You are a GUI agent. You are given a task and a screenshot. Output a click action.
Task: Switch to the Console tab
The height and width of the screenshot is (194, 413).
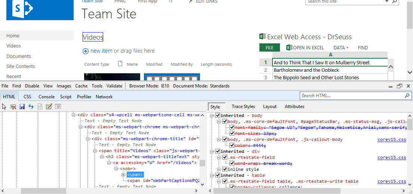(x=47, y=96)
